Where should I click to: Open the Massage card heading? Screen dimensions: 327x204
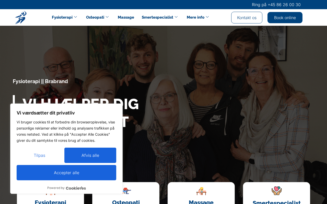(x=201, y=202)
